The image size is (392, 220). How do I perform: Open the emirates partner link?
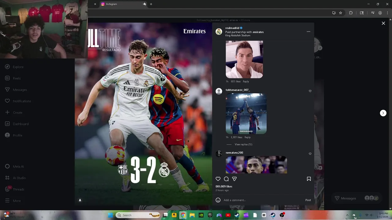click(258, 32)
